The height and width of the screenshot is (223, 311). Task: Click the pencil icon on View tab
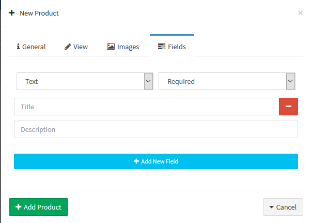click(x=68, y=47)
